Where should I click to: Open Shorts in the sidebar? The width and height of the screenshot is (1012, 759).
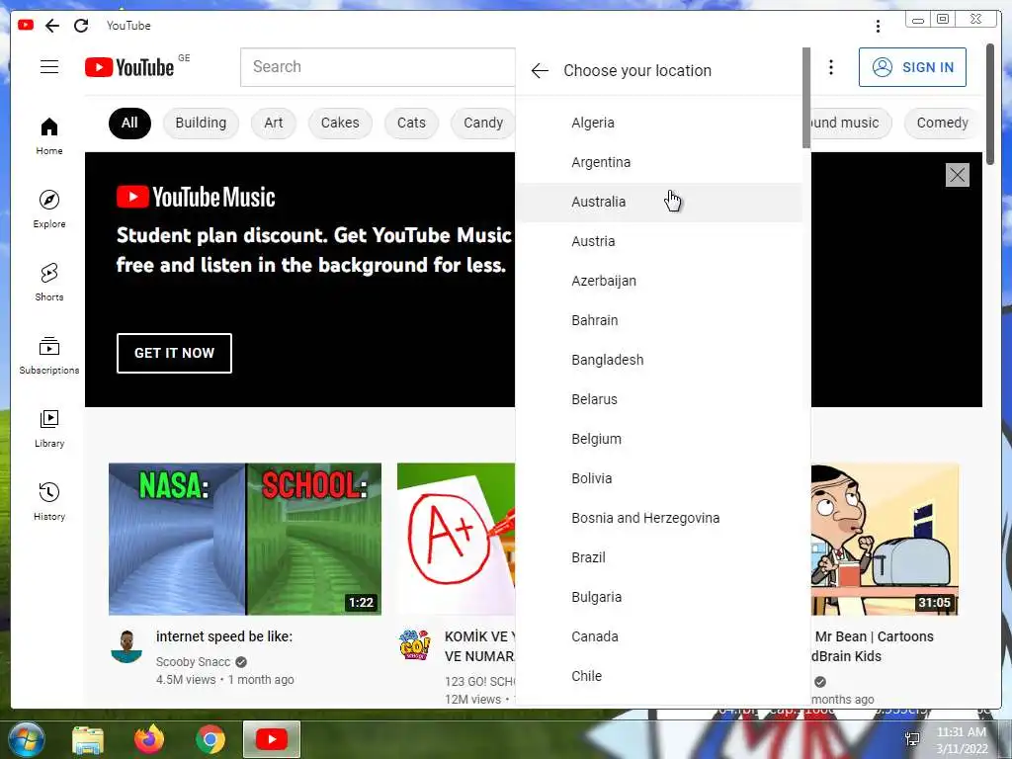pyautogui.click(x=49, y=282)
